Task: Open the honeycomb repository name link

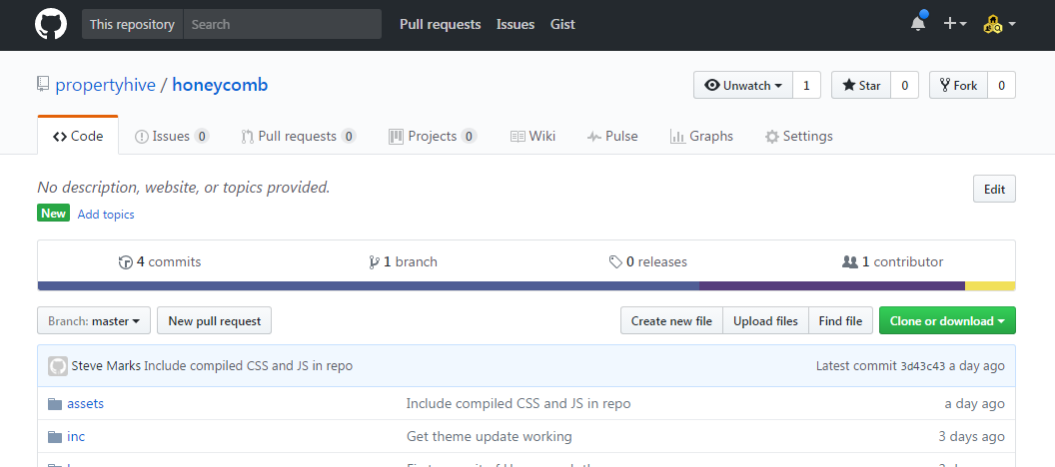Action: 220,86
